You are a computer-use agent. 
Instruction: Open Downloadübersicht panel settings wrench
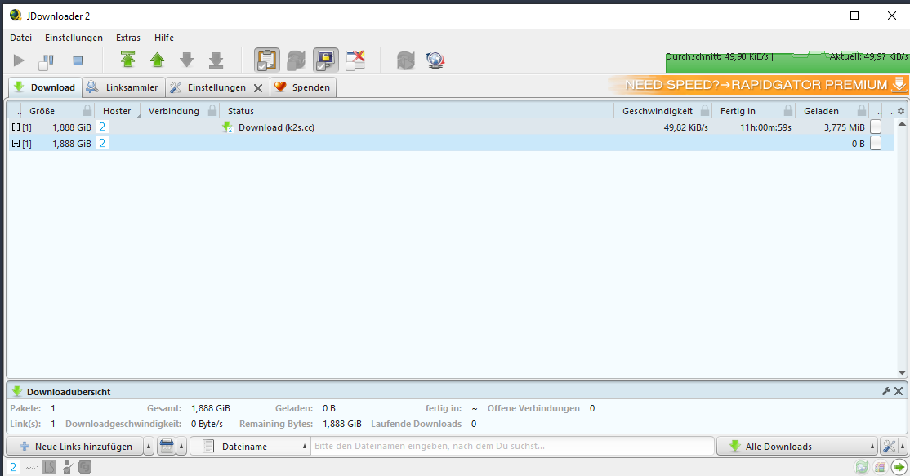886,391
